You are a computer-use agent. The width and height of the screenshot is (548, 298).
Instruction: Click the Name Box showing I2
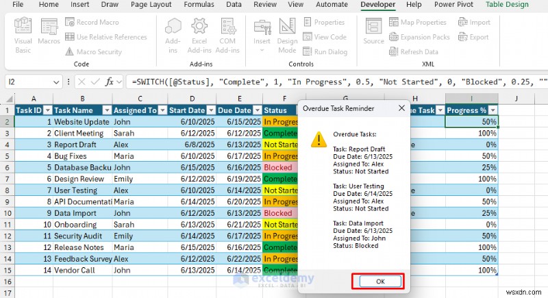28,82
